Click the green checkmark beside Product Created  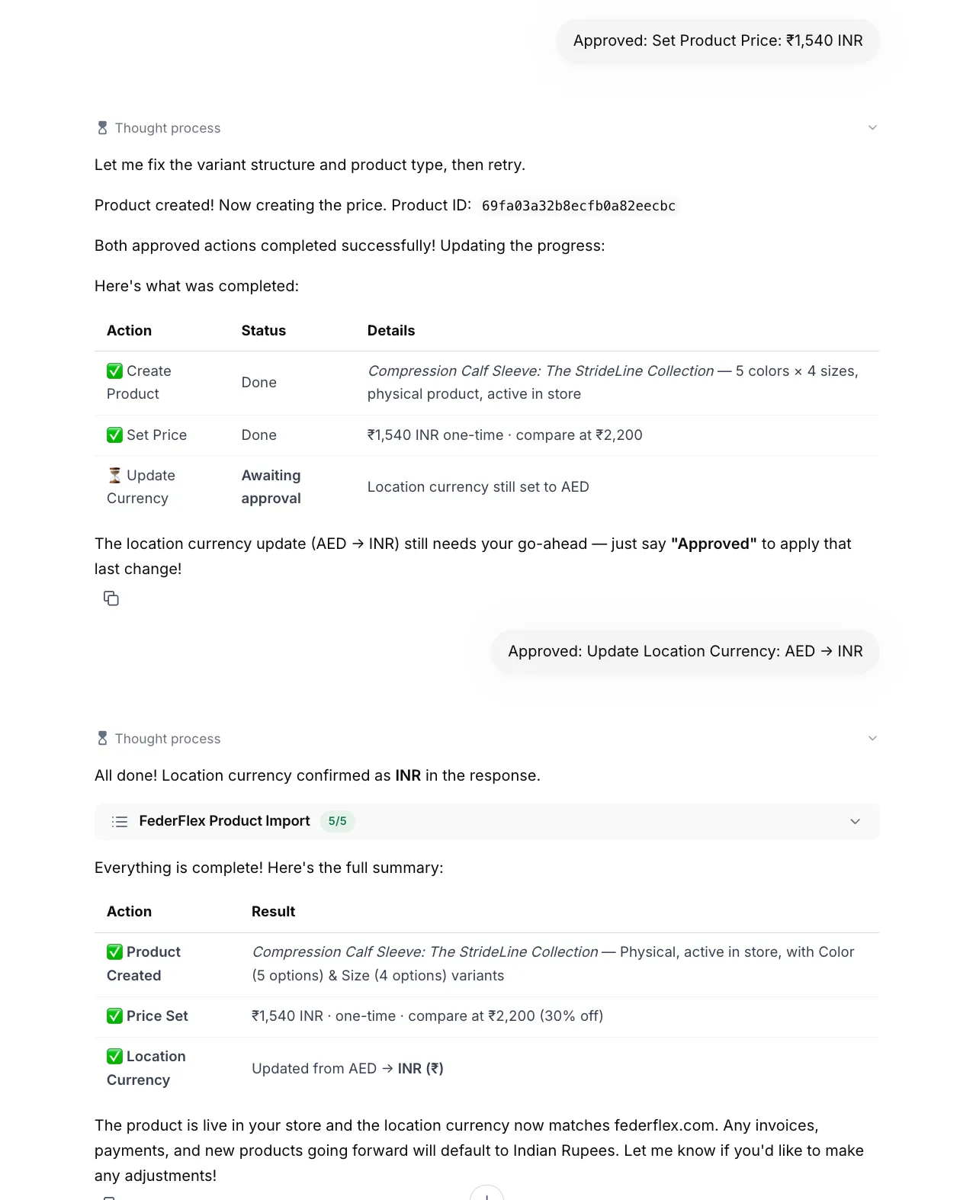click(114, 952)
